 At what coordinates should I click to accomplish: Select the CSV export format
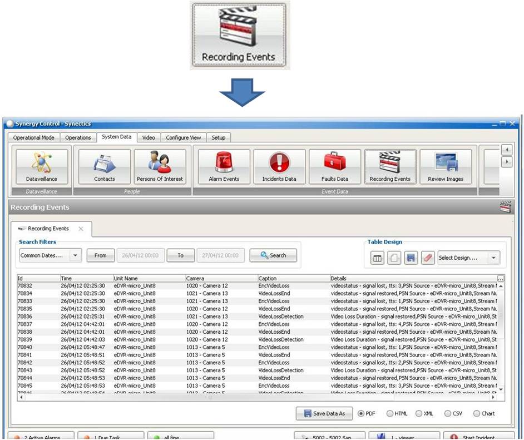(x=448, y=414)
